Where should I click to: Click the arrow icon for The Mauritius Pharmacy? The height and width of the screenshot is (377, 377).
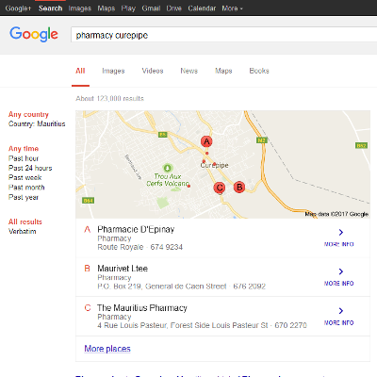point(341,311)
